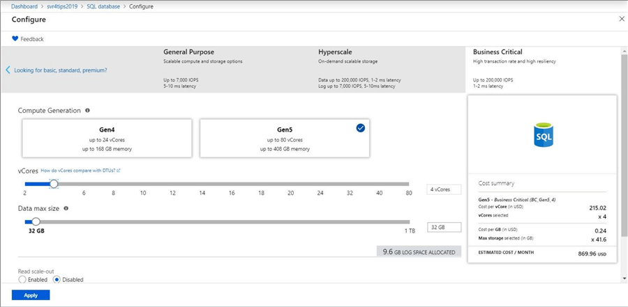Close the Configure blade

point(622,19)
